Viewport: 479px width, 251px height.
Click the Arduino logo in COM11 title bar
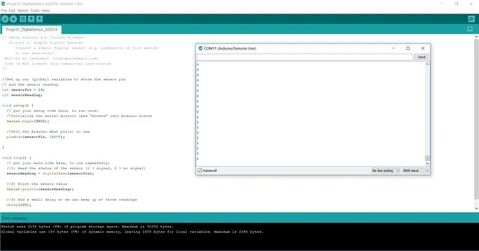[x=201, y=48]
